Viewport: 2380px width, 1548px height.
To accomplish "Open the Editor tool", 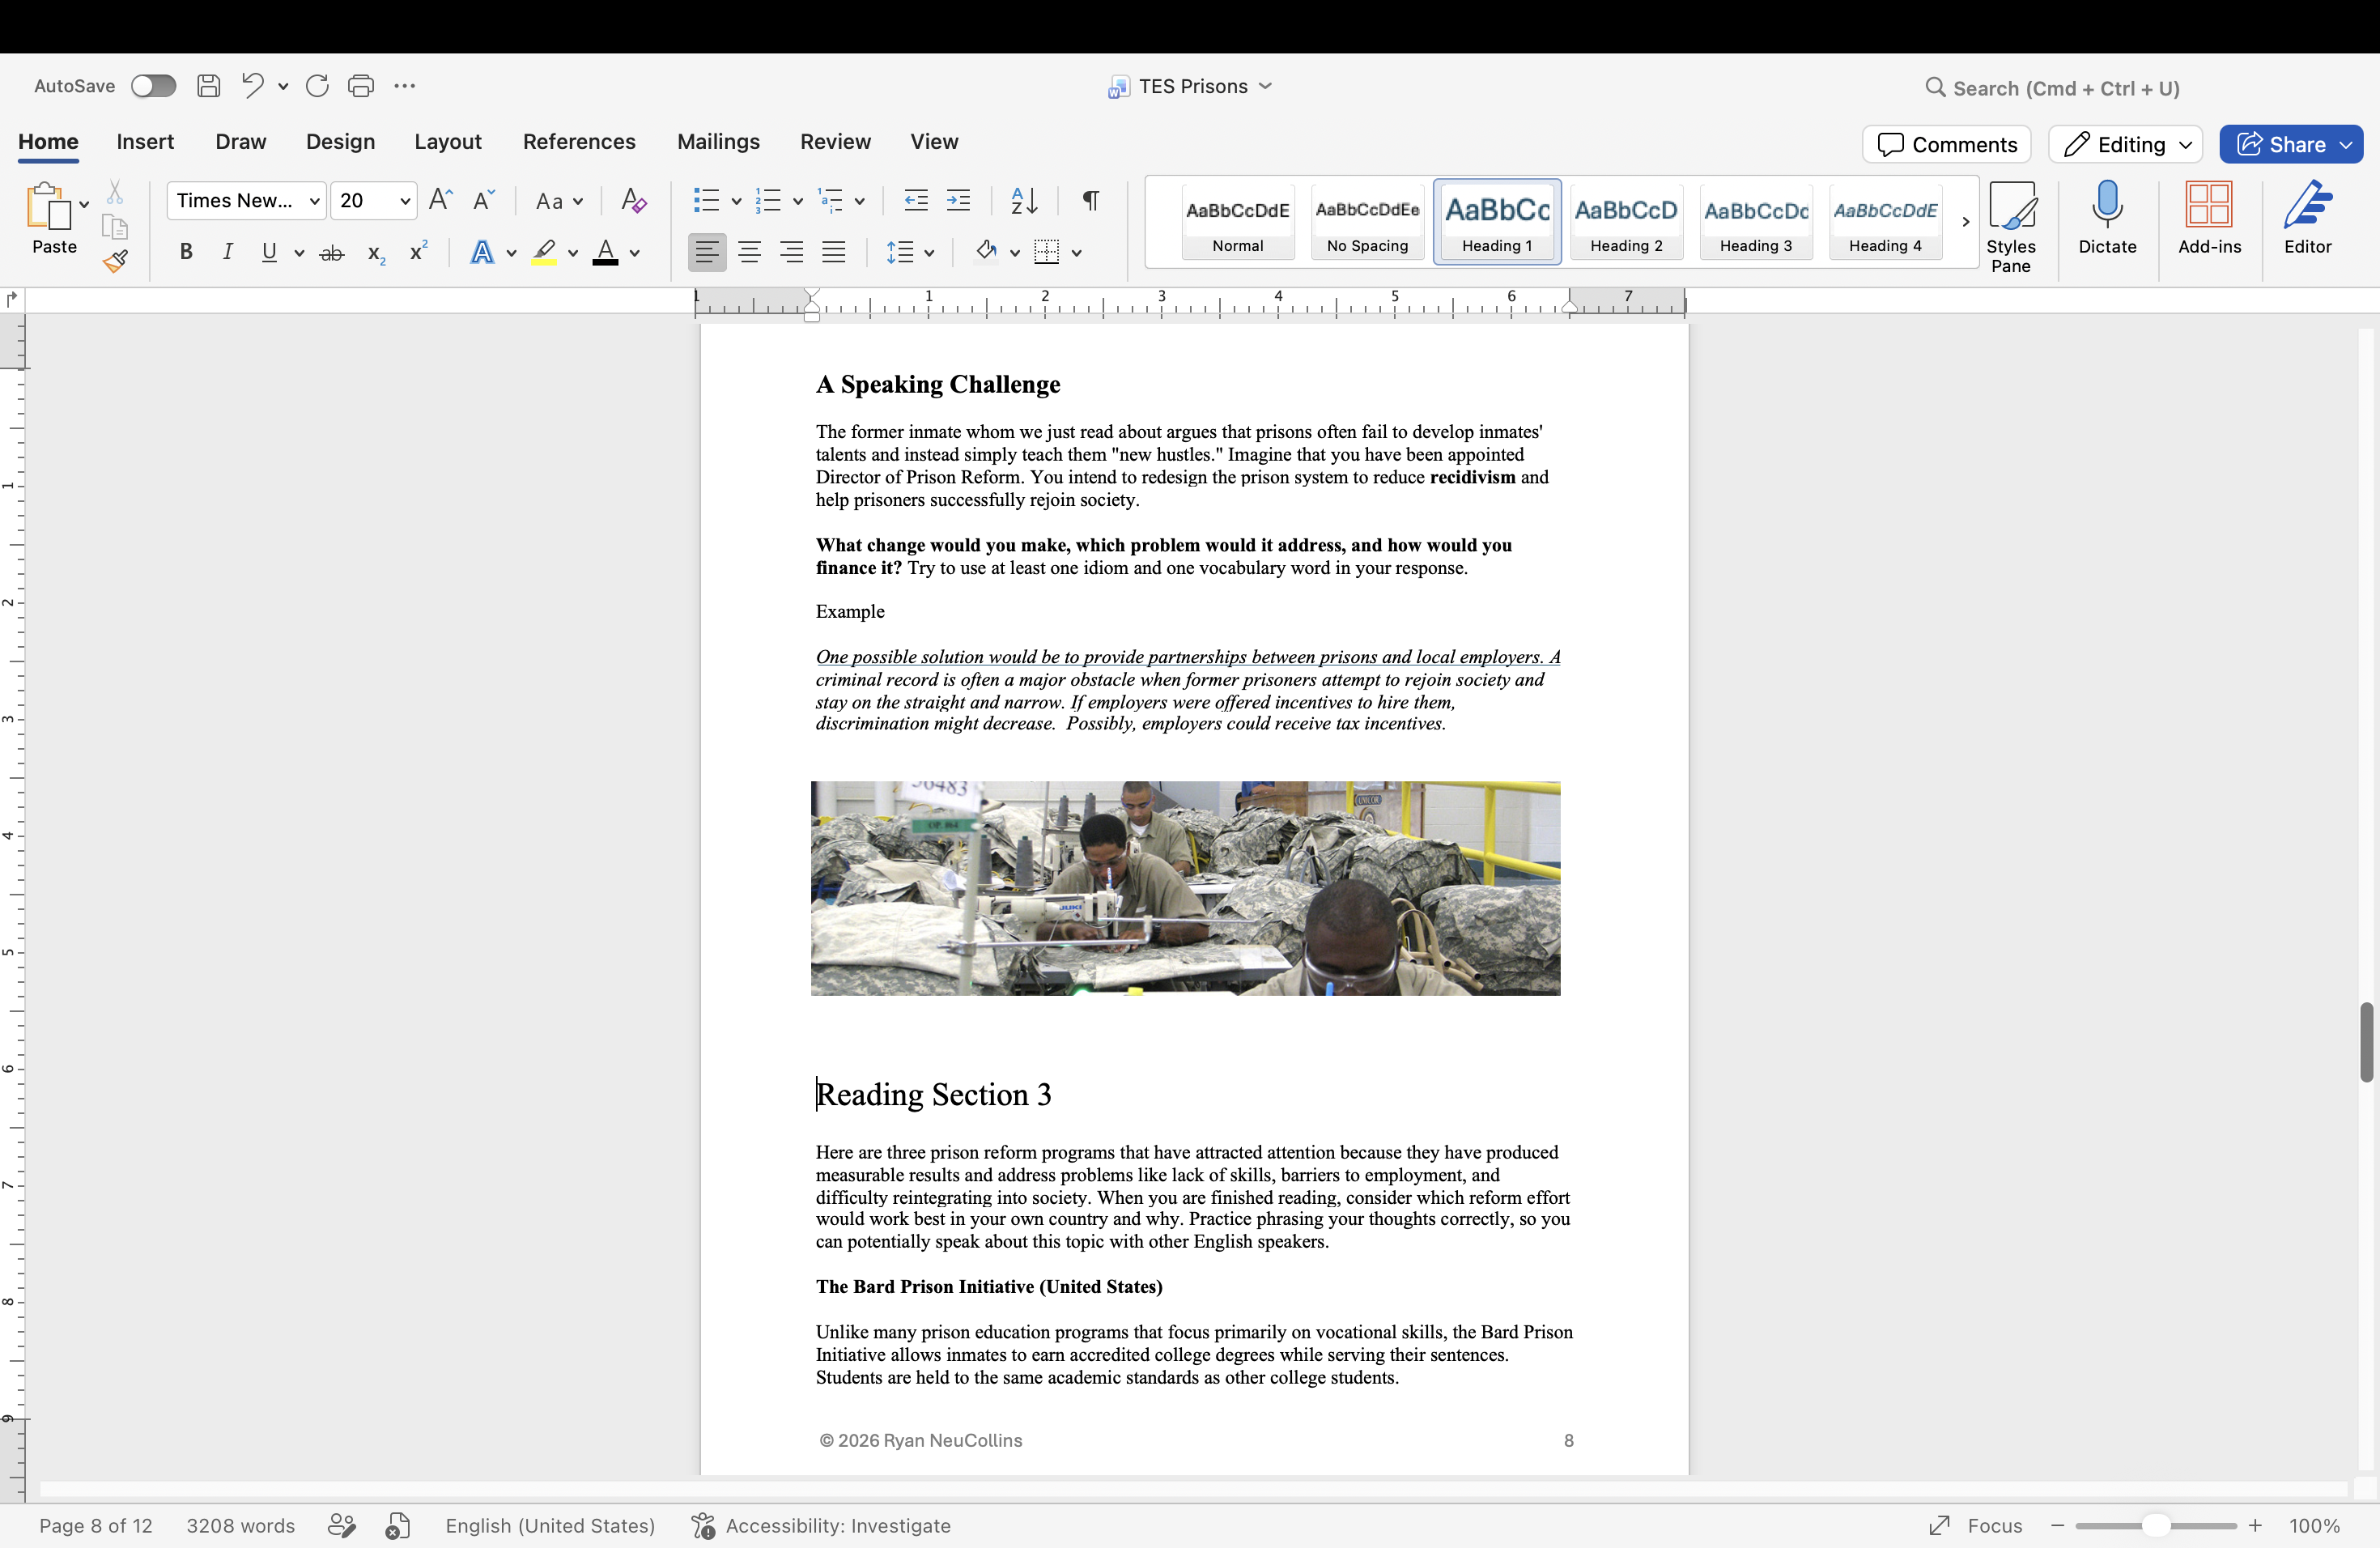I will click(x=2307, y=218).
